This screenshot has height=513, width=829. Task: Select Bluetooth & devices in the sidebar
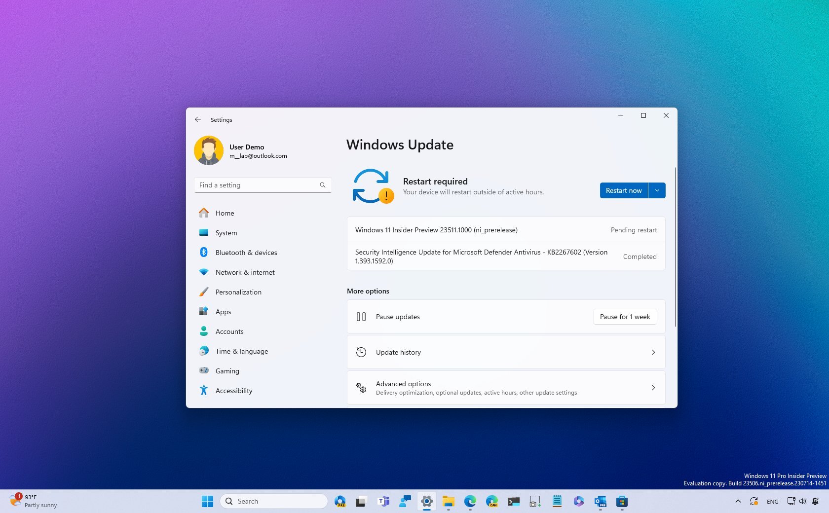[x=246, y=252]
